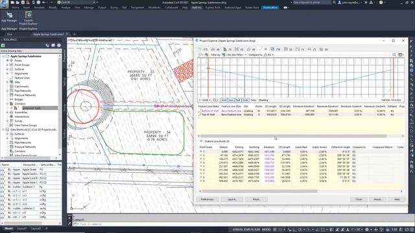Open the Active Drawing View dropdown in Toolspace
Screen dimensions: 415x233
tap(30, 50)
